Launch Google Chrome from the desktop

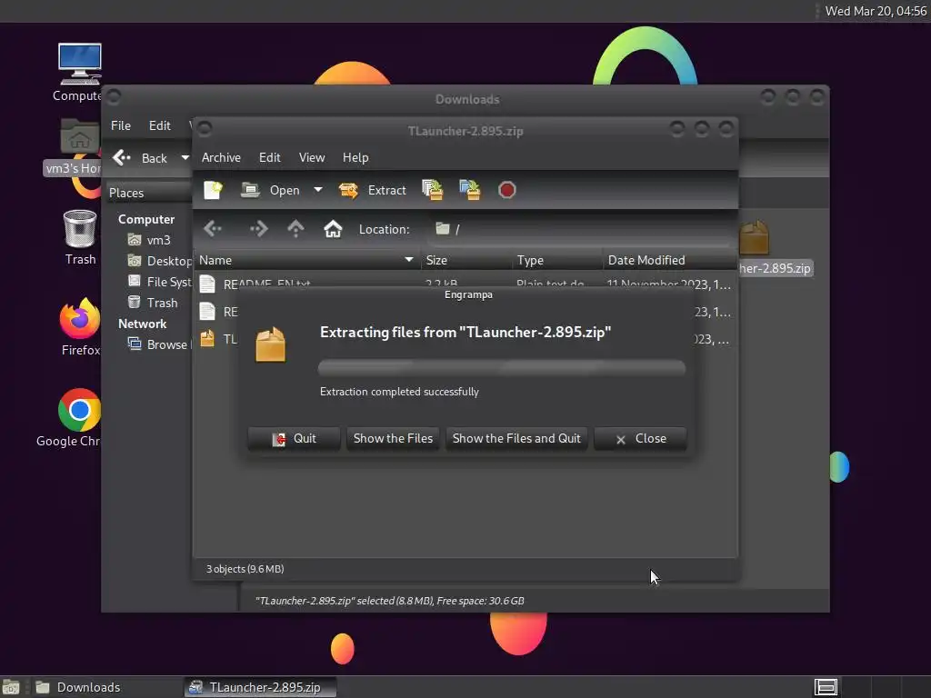(79, 410)
